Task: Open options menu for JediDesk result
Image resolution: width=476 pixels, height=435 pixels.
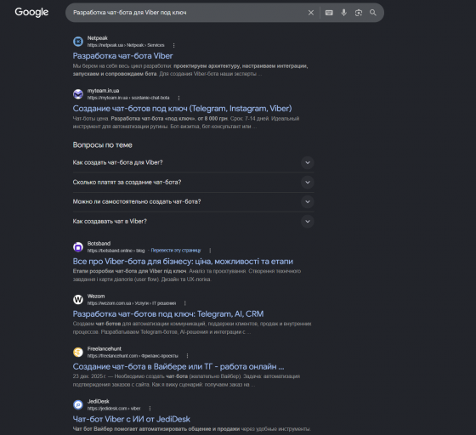Action: [x=150, y=409]
